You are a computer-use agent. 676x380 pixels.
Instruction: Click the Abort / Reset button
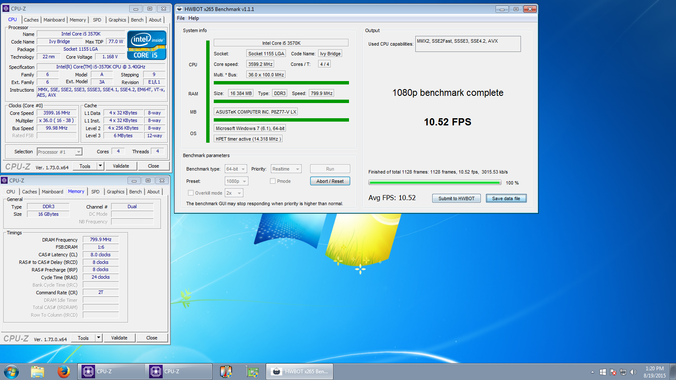(x=330, y=181)
